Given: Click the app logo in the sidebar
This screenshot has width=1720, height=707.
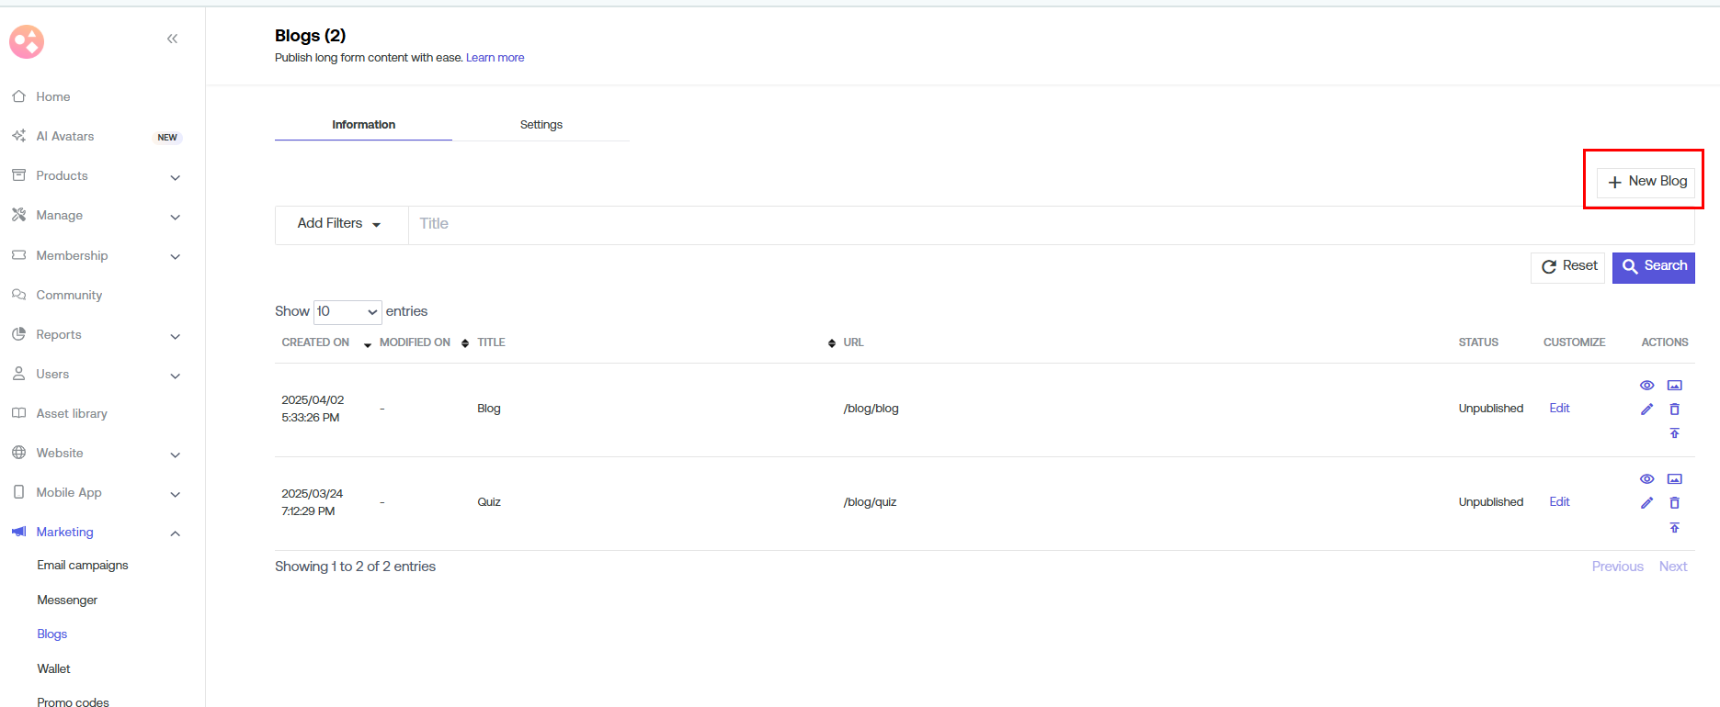Looking at the screenshot, I should click(27, 41).
